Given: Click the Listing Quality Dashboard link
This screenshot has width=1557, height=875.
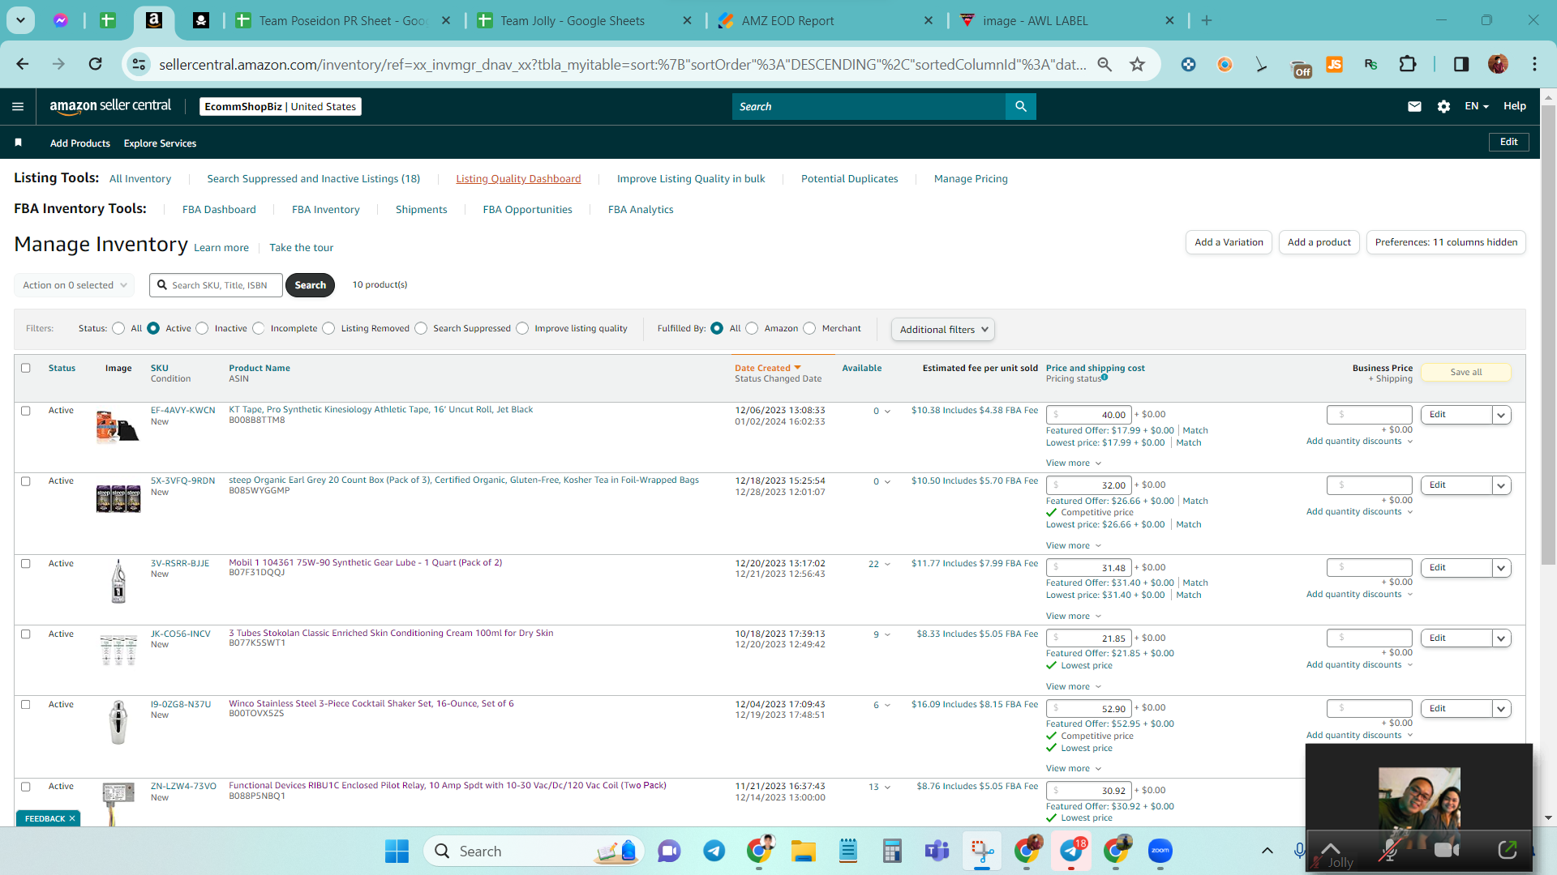Looking at the screenshot, I should 518,178.
